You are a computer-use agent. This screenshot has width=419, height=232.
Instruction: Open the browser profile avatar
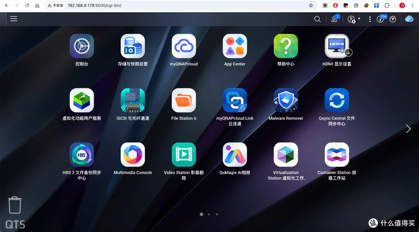coord(402,5)
